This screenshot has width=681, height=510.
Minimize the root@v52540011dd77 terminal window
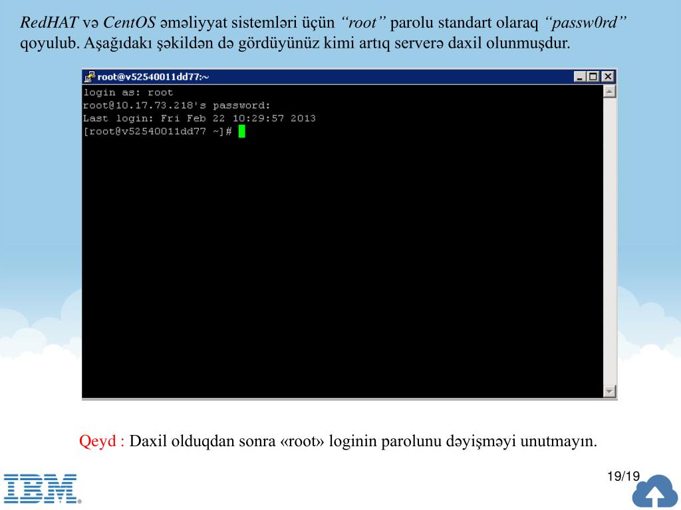579,77
